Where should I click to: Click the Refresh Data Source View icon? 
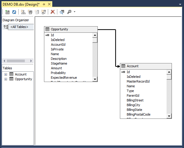pyautogui.click(x=14, y=12)
